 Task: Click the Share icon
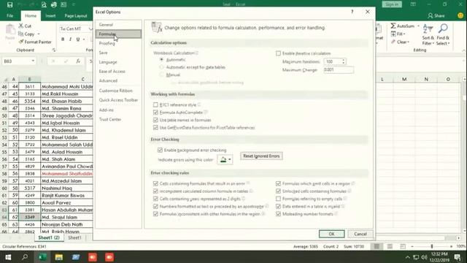click(x=430, y=15)
